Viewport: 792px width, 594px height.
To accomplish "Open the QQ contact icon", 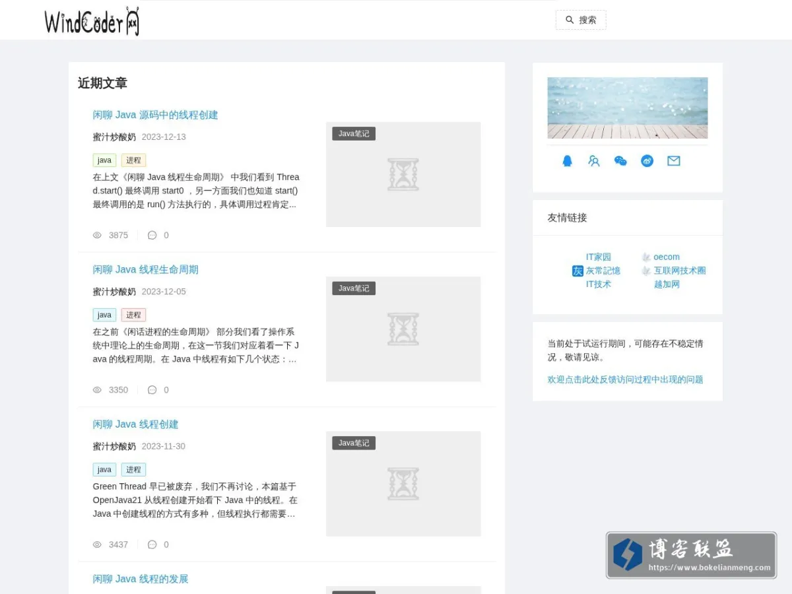I will 567,161.
